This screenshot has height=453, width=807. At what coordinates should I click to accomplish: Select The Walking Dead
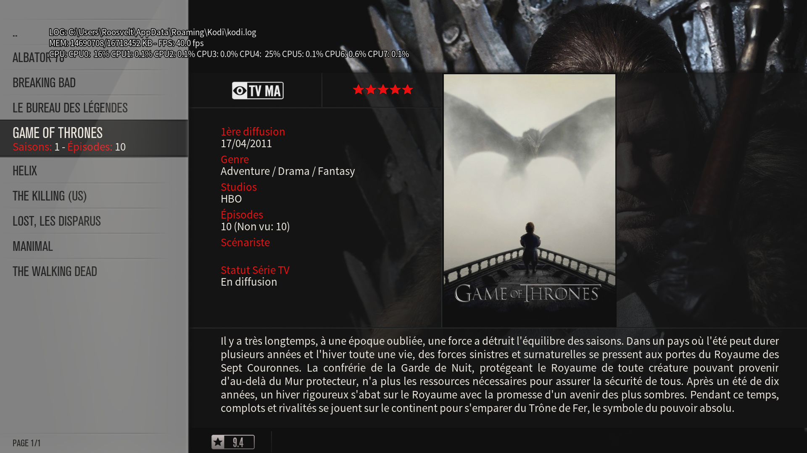coord(94,271)
